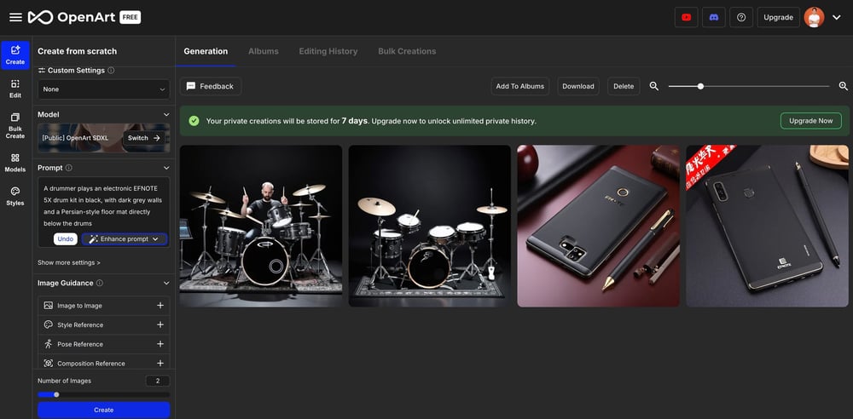Open Models in the sidebar
This screenshot has width=853, height=419.
pos(15,163)
